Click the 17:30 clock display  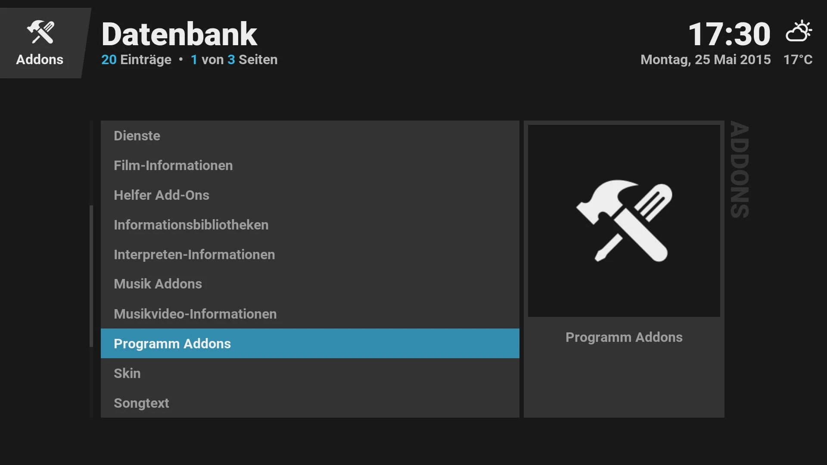(x=729, y=34)
